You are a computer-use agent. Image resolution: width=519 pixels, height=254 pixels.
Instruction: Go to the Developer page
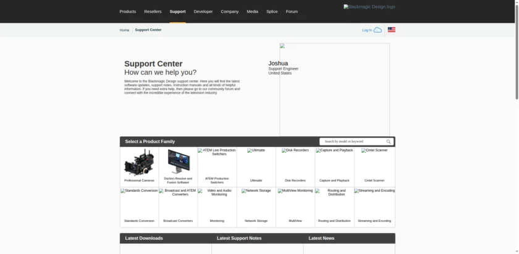(203, 12)
